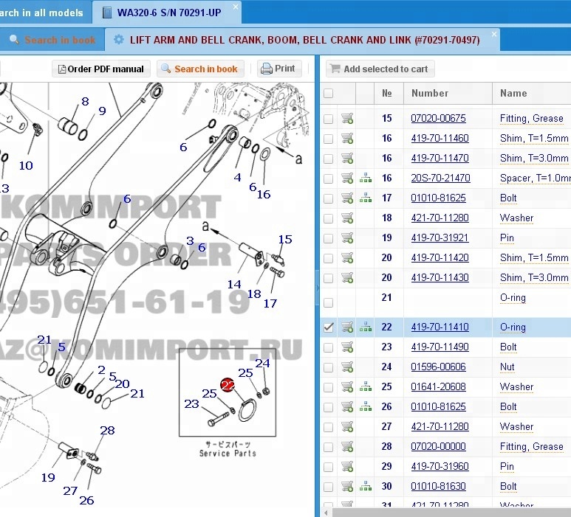The height and width of the screenshot is (517, 571).
Task: Cart icon for row 27 washer
Action: 347,427
